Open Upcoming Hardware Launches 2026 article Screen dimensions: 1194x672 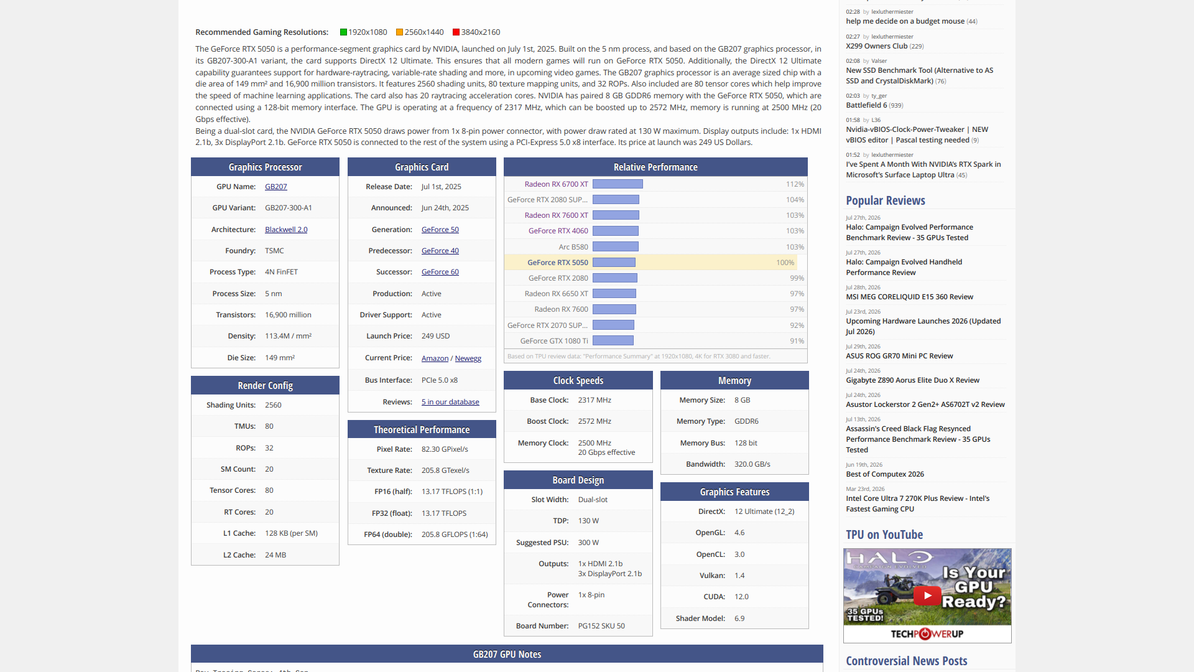point(923,327)
